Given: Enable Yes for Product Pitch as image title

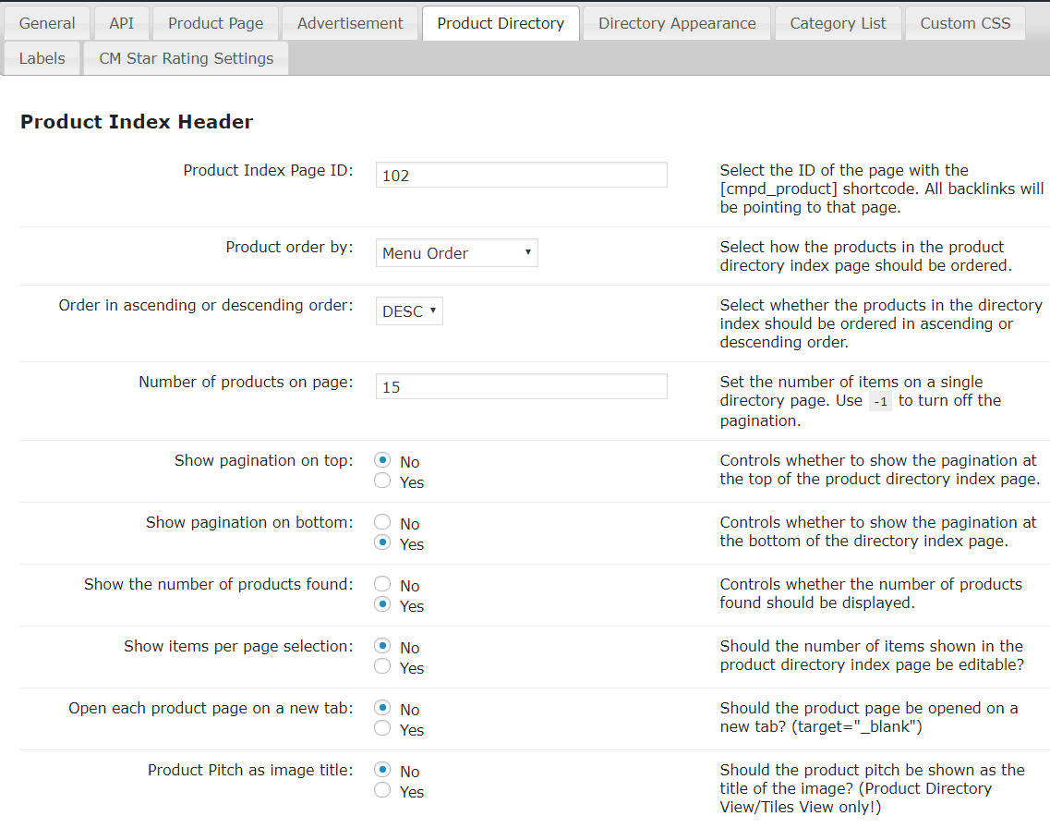Looking at the screenshot, I should tap(382, 791).
